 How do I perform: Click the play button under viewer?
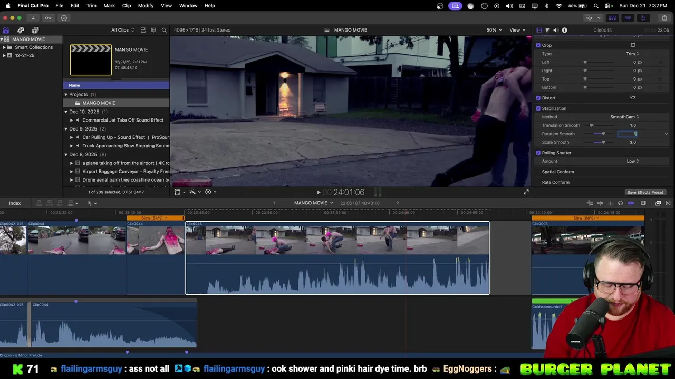coord(319,193)
